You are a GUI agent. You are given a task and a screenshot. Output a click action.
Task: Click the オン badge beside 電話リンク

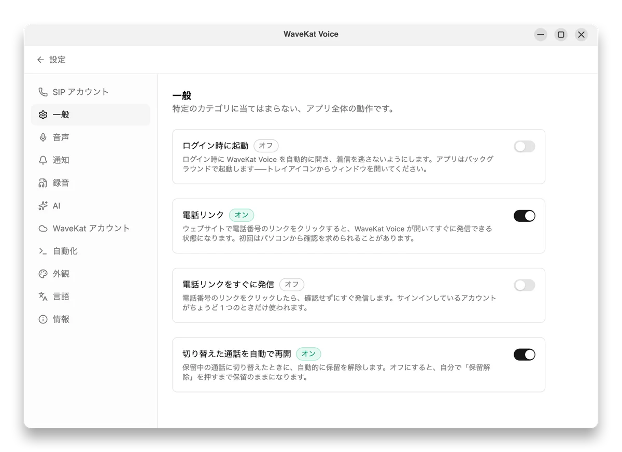pyautogui.click(x=242, y=215)
